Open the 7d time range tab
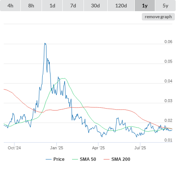 pos(73,6)
